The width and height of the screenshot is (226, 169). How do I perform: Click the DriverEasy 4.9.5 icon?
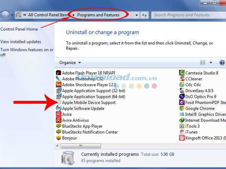tap(182, 90)
